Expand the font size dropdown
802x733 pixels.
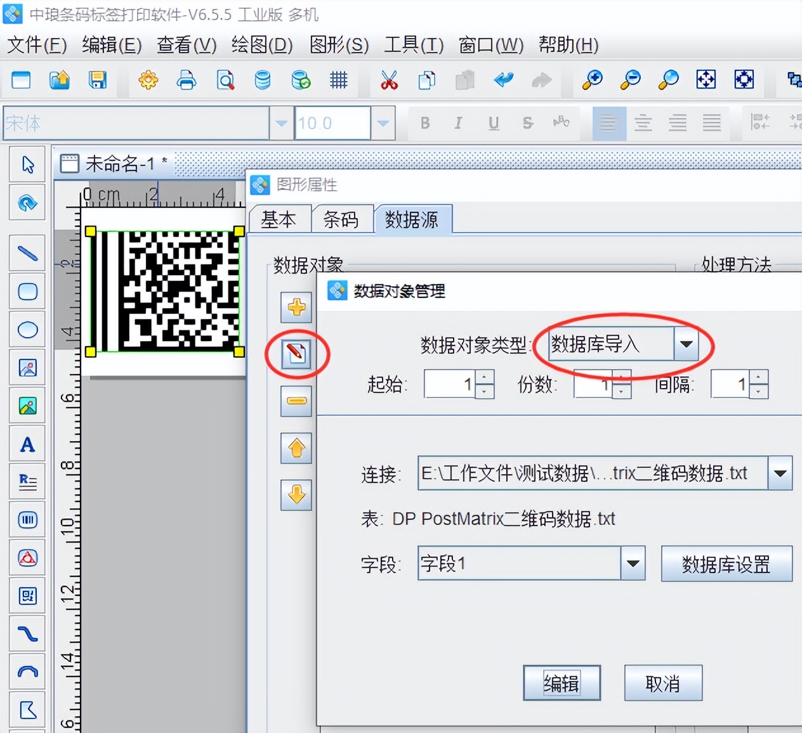[383, 123]
